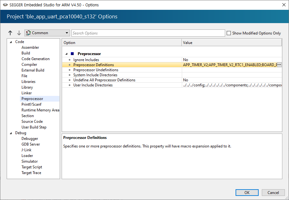
Task: Open the J-Link category
Action: pyautogui.click(x=26, y=150)
